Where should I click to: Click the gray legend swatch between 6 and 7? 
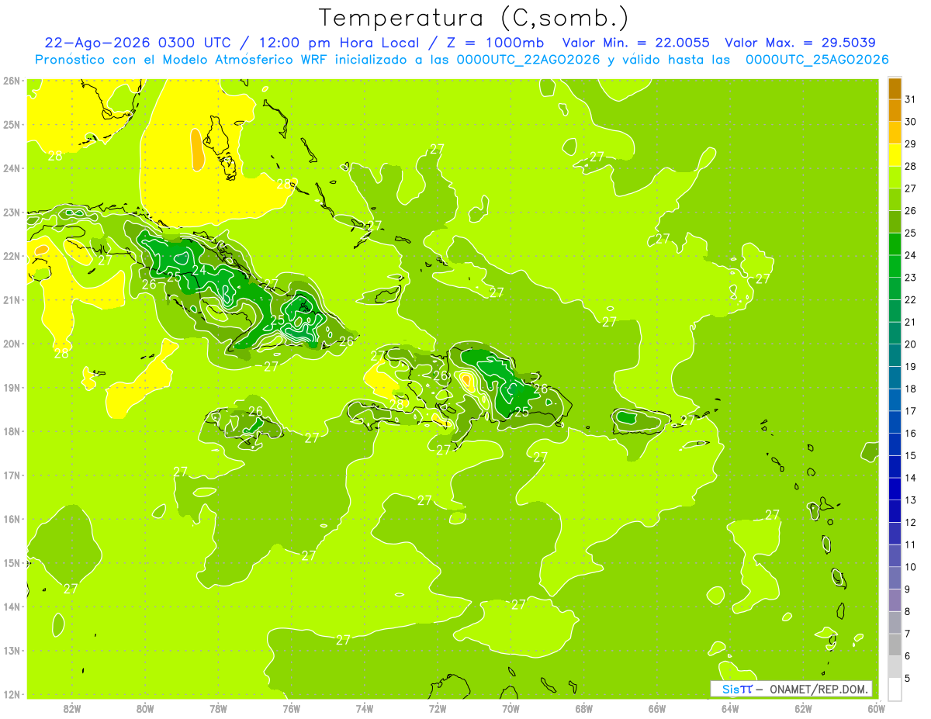[895, 645]
